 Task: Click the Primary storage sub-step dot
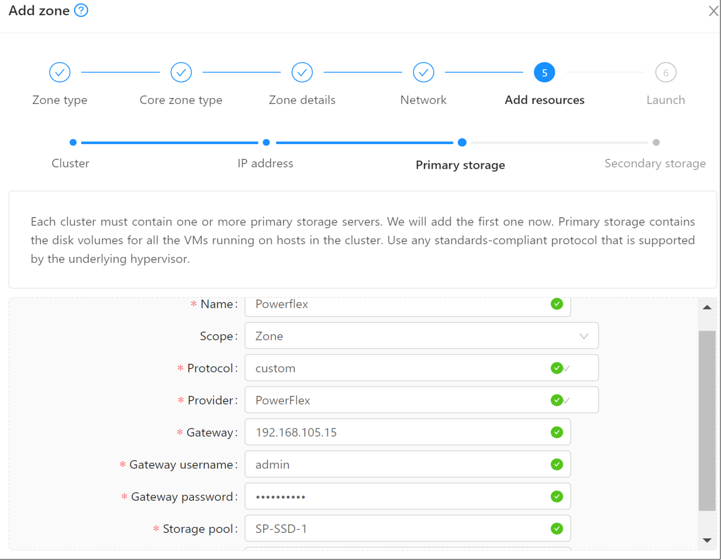[x=462, y=142]
